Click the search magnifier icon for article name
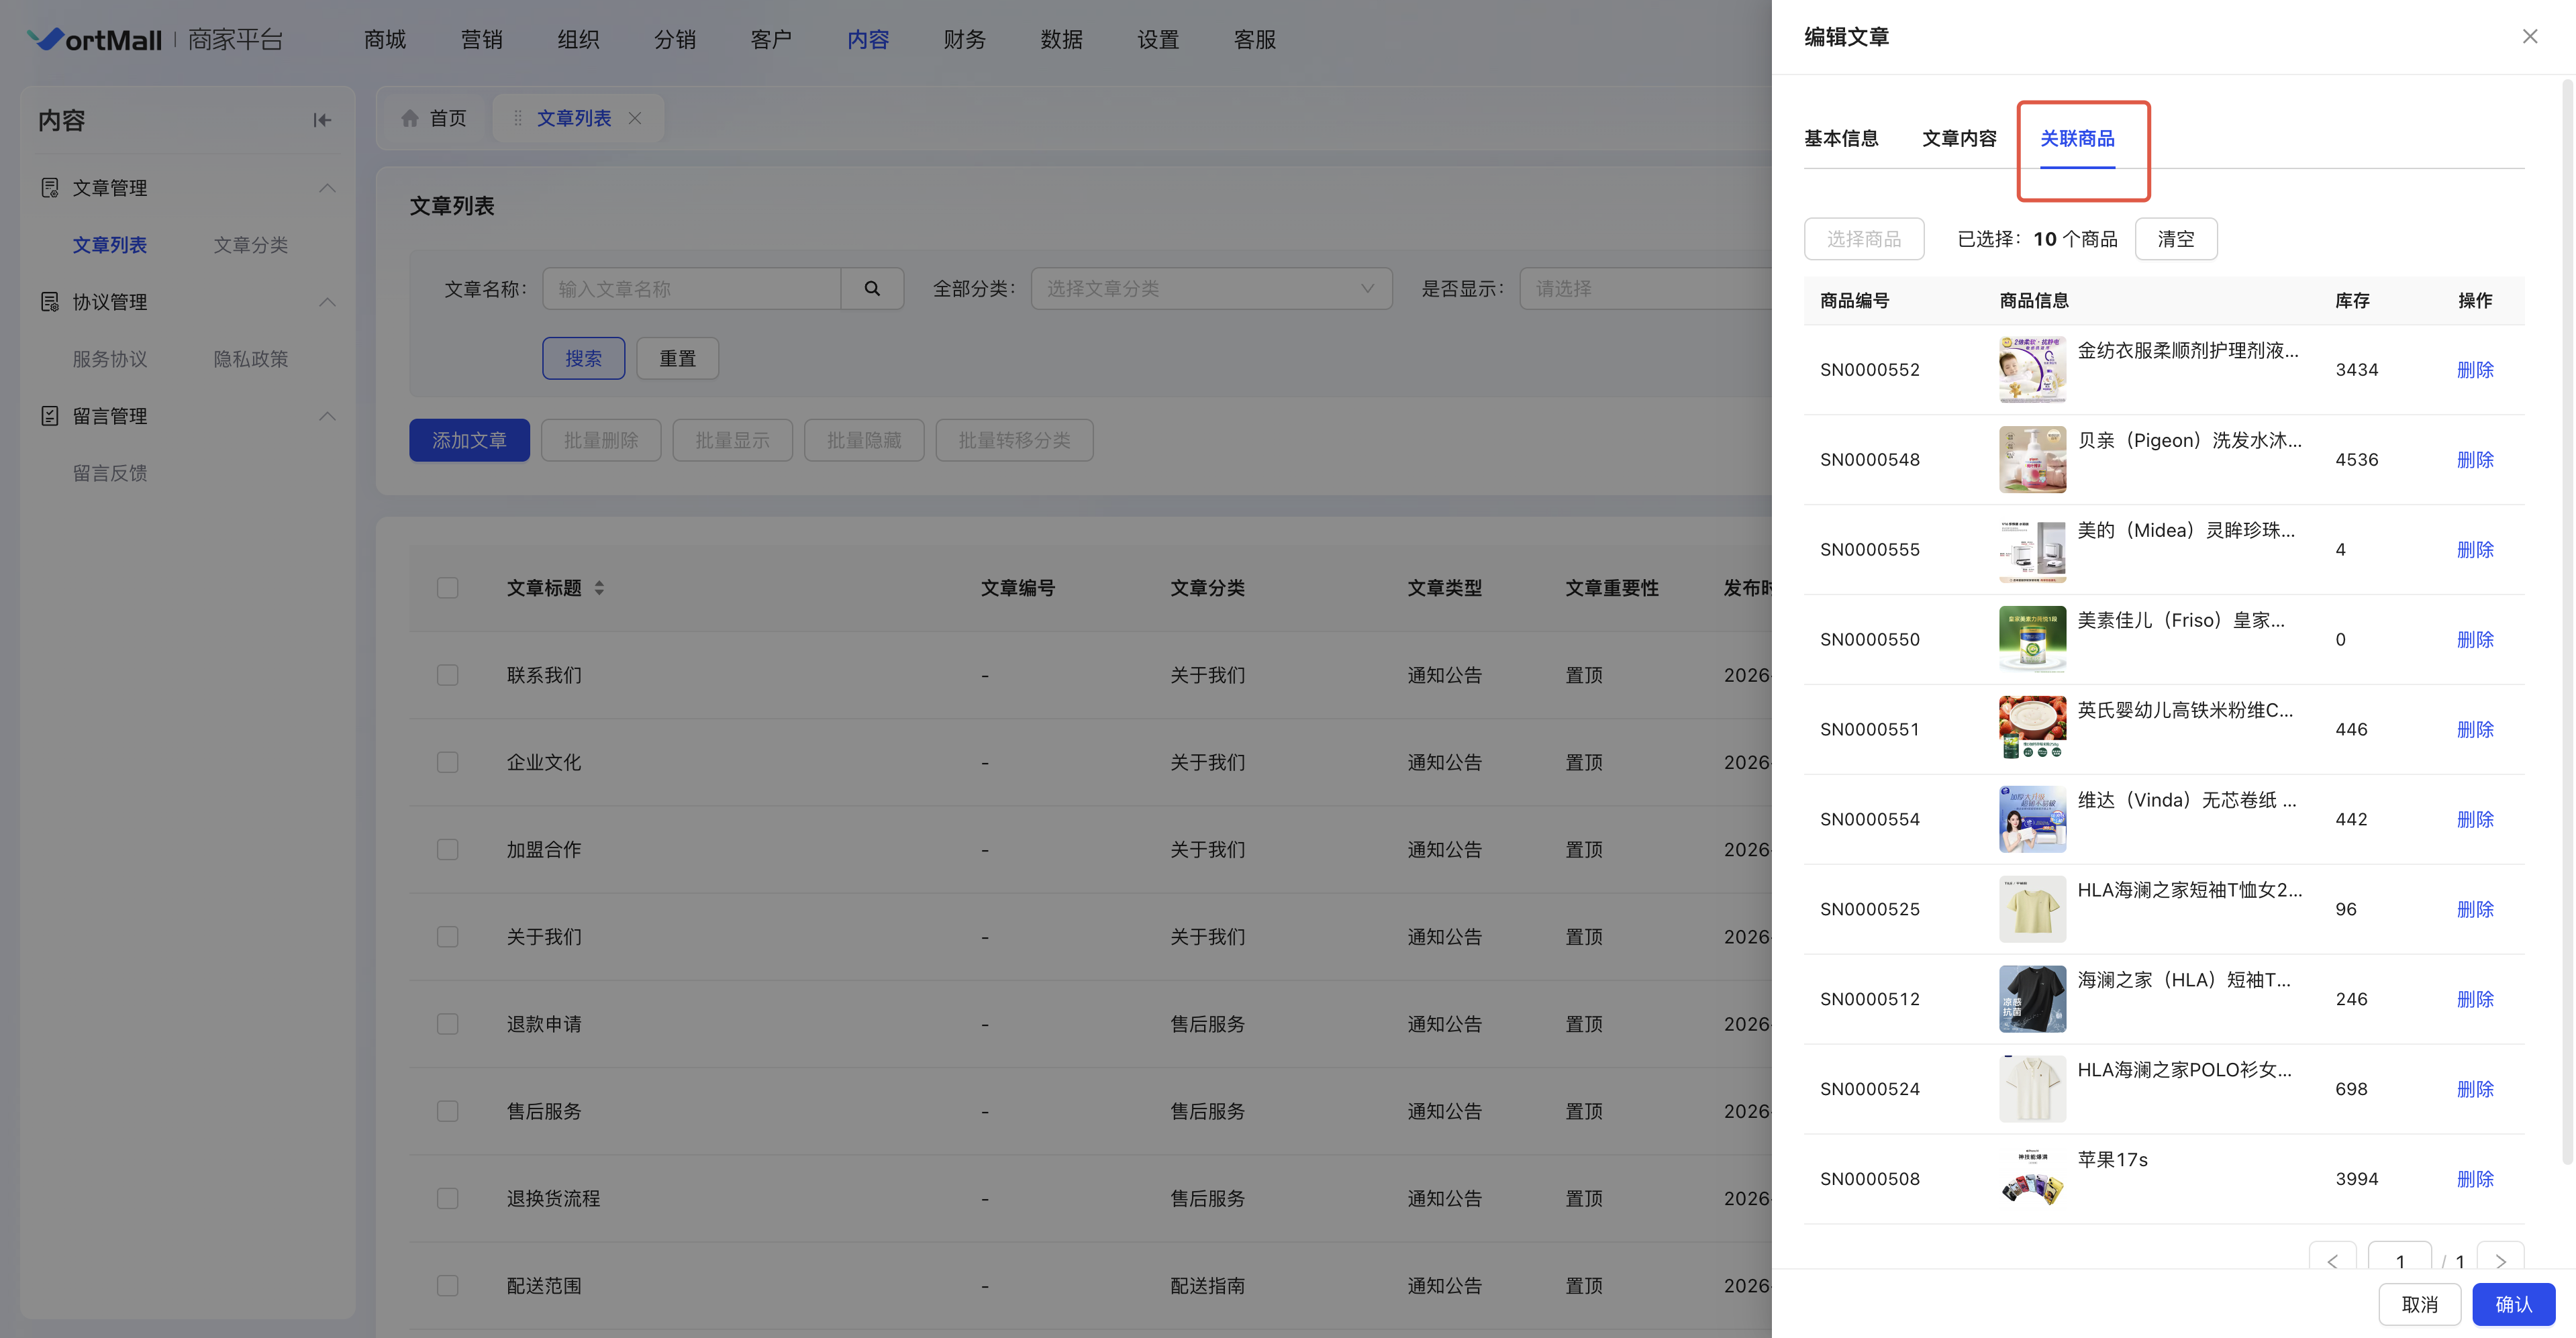This screenshot has width=2576, height=1338. click(x=872, y=288)
